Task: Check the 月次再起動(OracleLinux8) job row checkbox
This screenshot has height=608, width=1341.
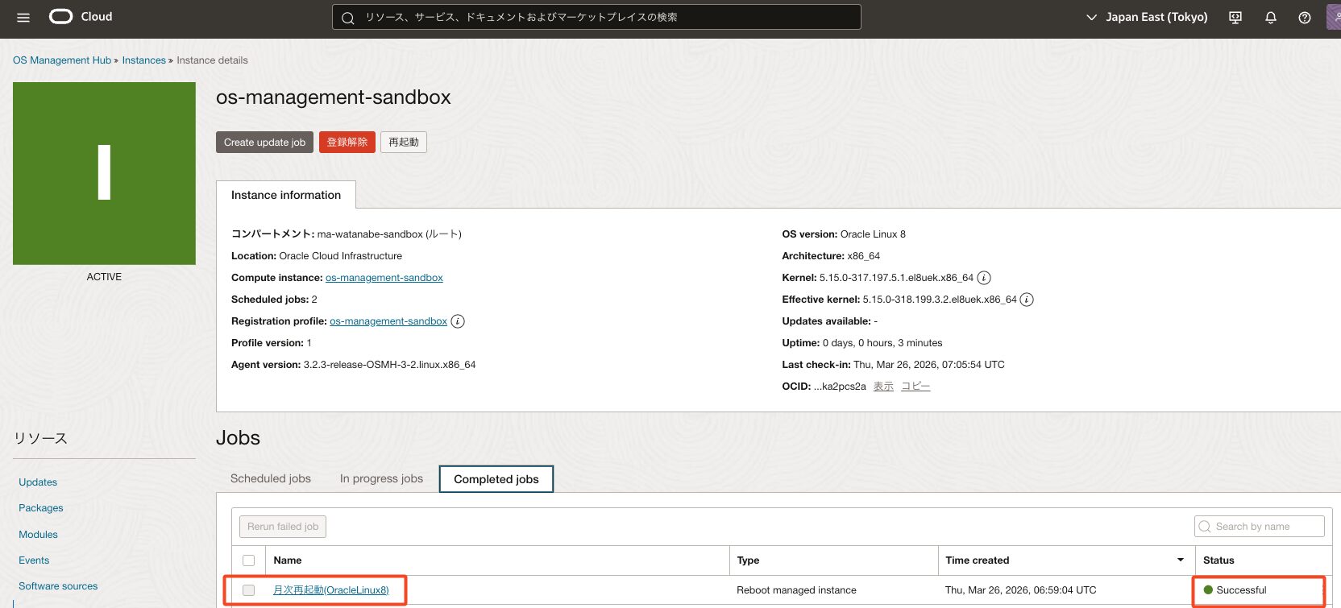Action: coord(248,590)
